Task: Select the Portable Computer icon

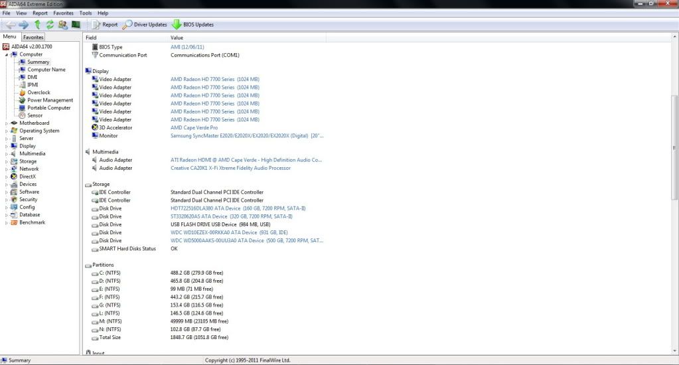Action: pyautogui.click(x=22, y=108)
